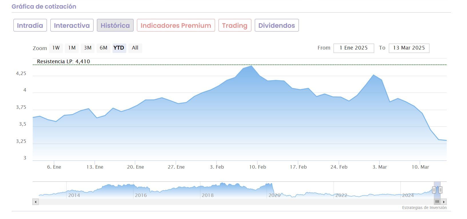This screenshot has height=219, width=467.
Task: Show All historical data range
Action: tap(135, 48)
